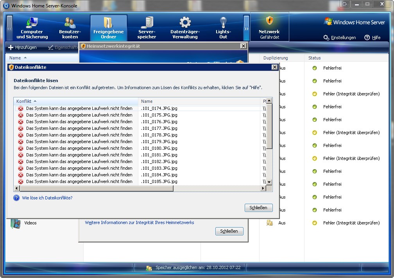
Task: Click Netzwerk Gefährdet status shield
Action: pos(269,21)
